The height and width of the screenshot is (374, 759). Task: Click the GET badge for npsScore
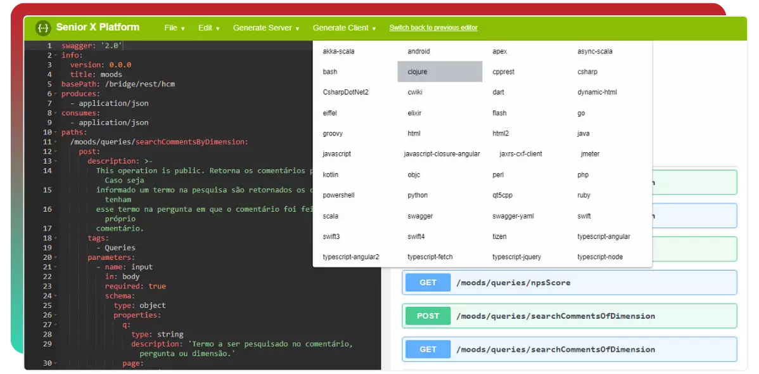tap(428, 283)
